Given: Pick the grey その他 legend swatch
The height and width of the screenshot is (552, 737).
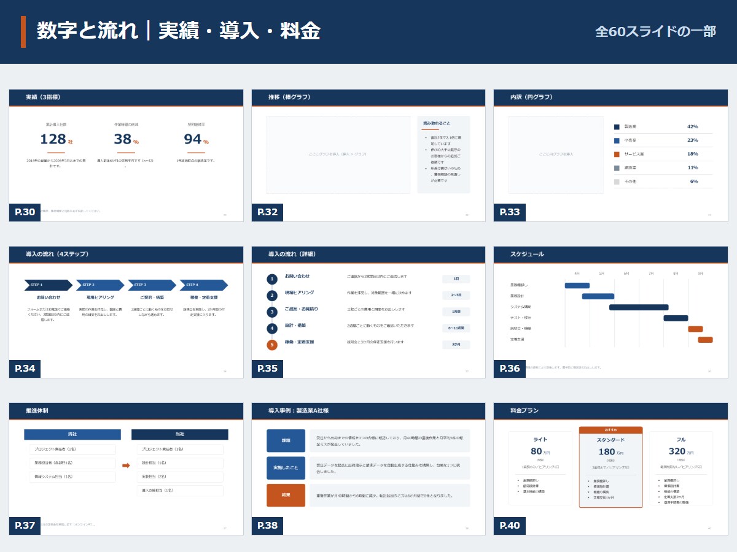Looking at the screenshot, I should (617, 182).
